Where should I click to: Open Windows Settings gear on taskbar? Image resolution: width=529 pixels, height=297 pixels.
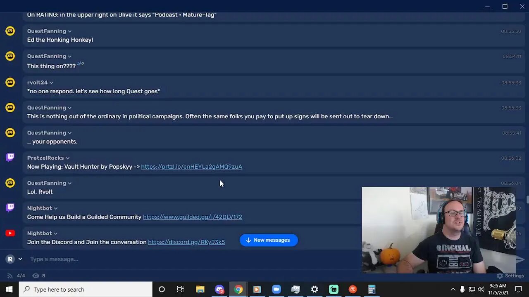pos(315,289)
